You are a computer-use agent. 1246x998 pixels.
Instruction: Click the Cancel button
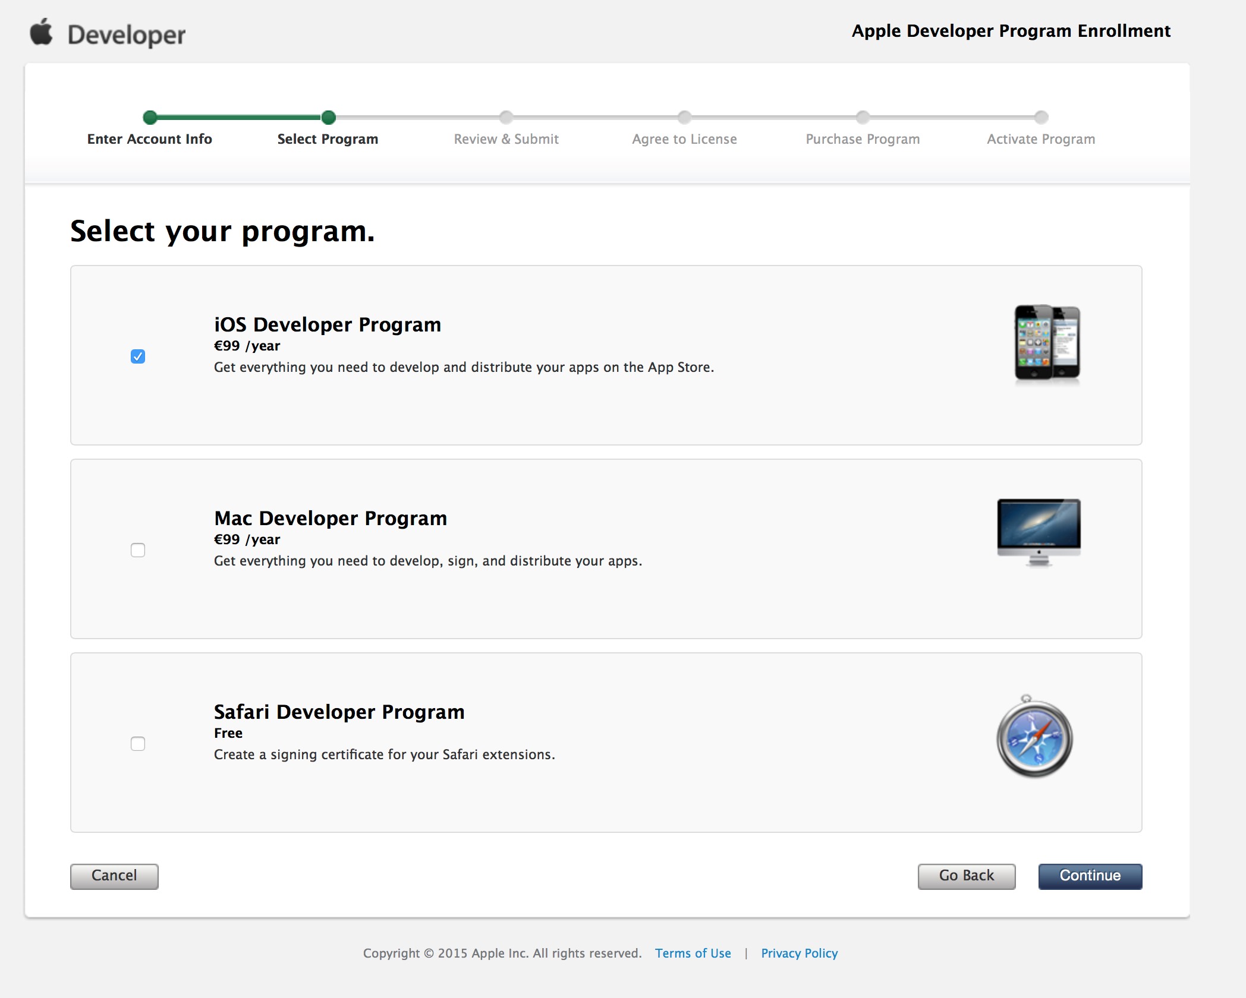coord(114,876)
